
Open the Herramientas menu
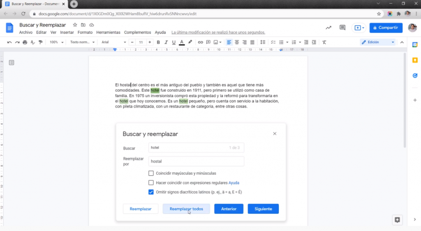tap(108, 33)
